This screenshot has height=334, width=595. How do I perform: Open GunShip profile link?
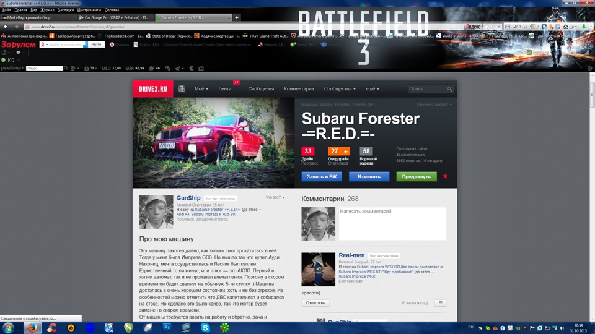coord(188,198)
